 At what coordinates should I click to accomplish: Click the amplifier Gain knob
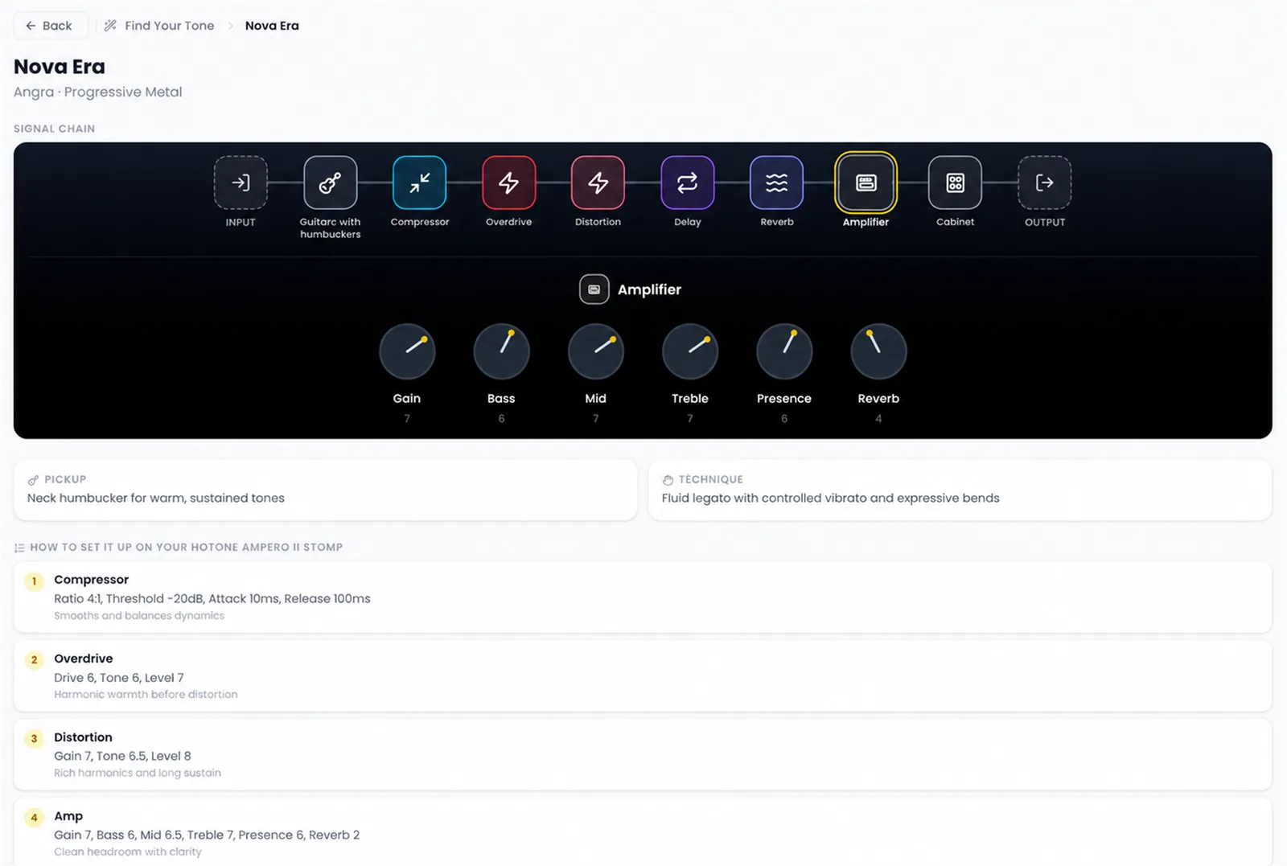[407, 351]
